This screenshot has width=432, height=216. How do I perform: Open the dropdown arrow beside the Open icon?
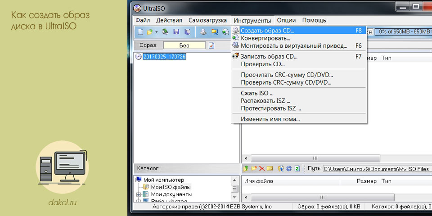156,32
